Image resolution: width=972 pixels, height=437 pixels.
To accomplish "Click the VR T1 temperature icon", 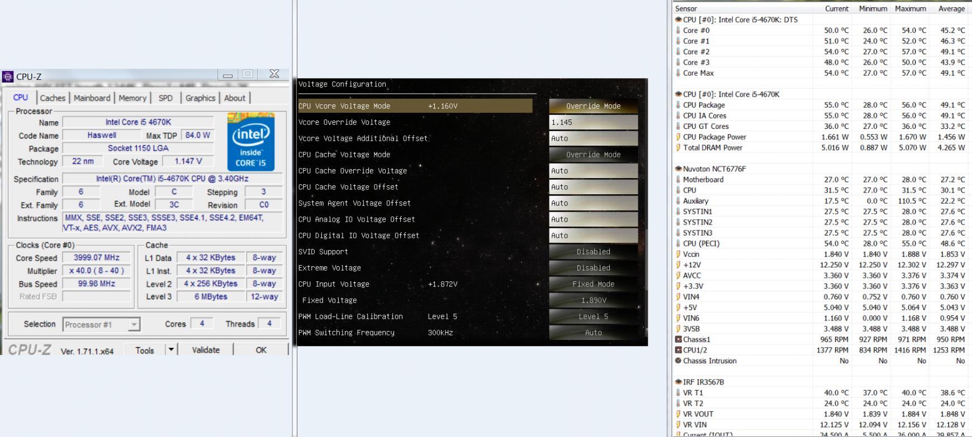I will coord(678,392).
